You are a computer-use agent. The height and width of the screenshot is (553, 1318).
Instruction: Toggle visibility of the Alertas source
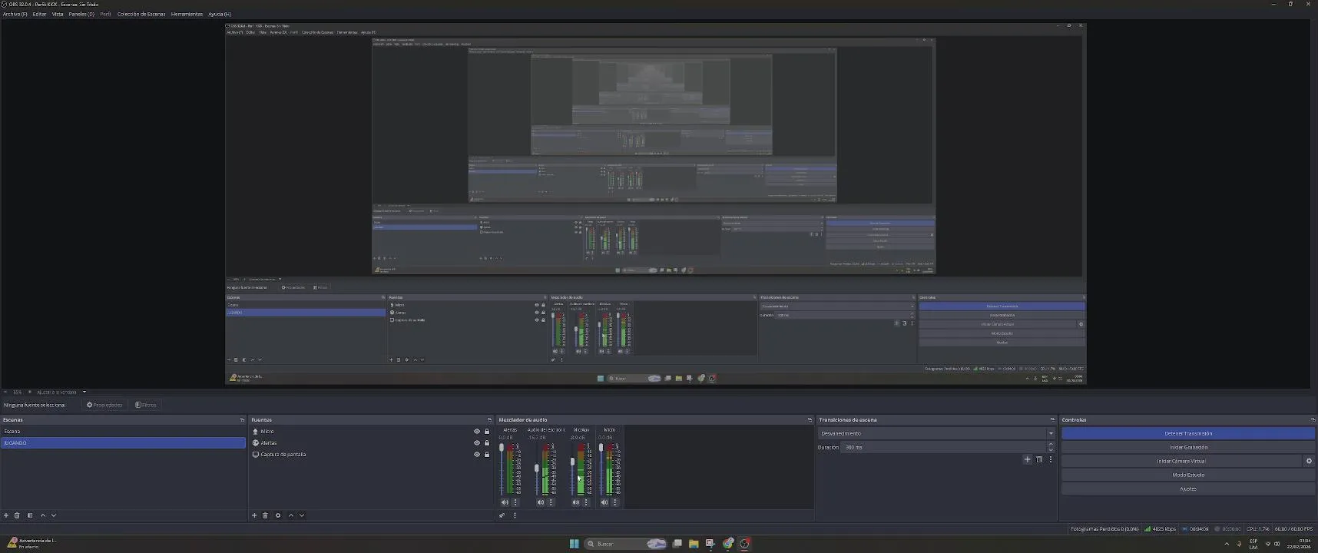point(477,442)
